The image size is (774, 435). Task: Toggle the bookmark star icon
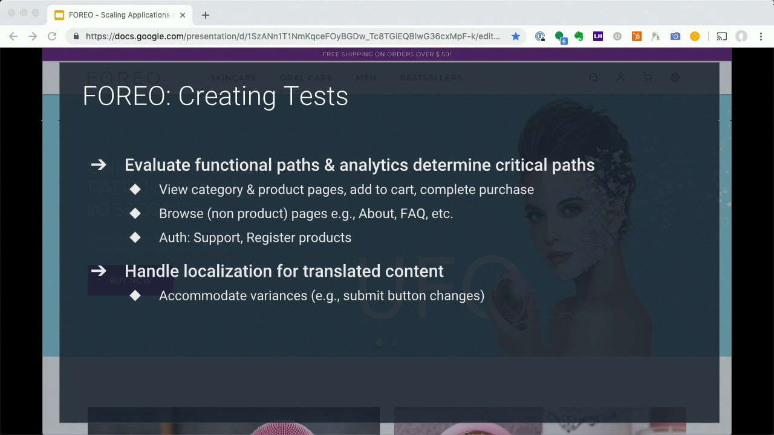click(x=516, y=36)
